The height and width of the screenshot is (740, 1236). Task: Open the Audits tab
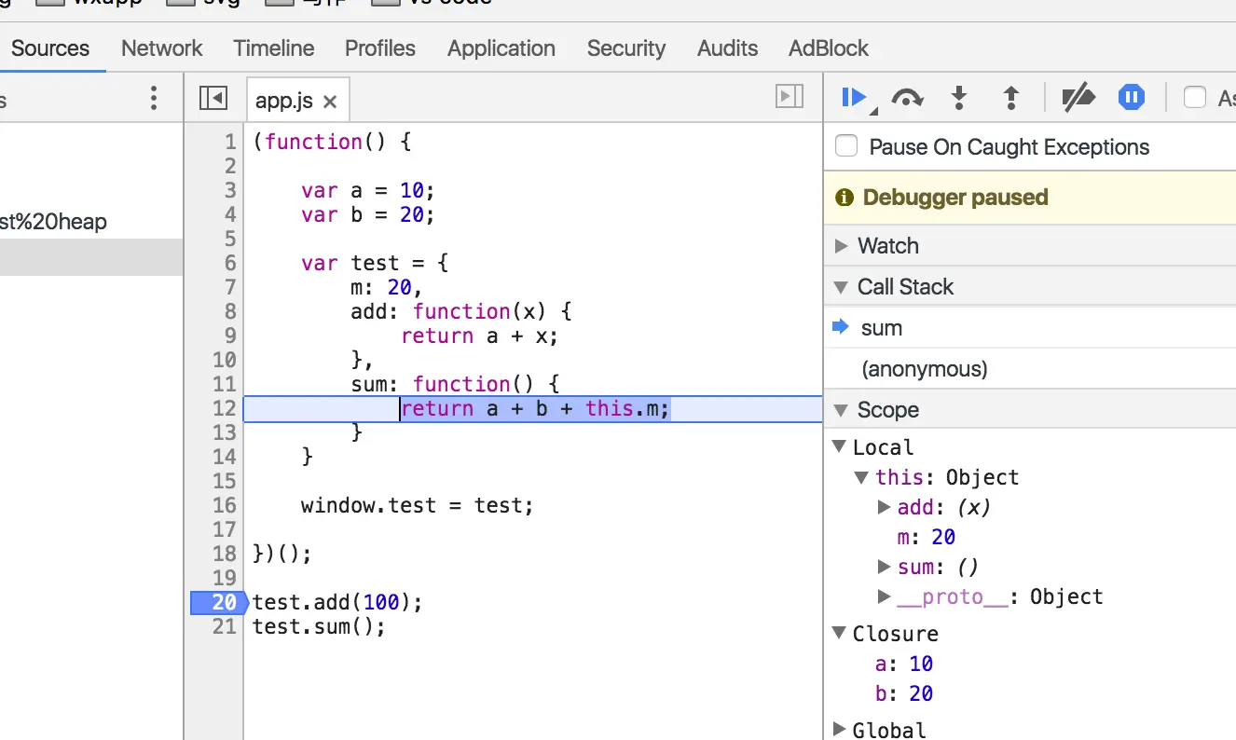pyautogui.click(x=728, y=48)
